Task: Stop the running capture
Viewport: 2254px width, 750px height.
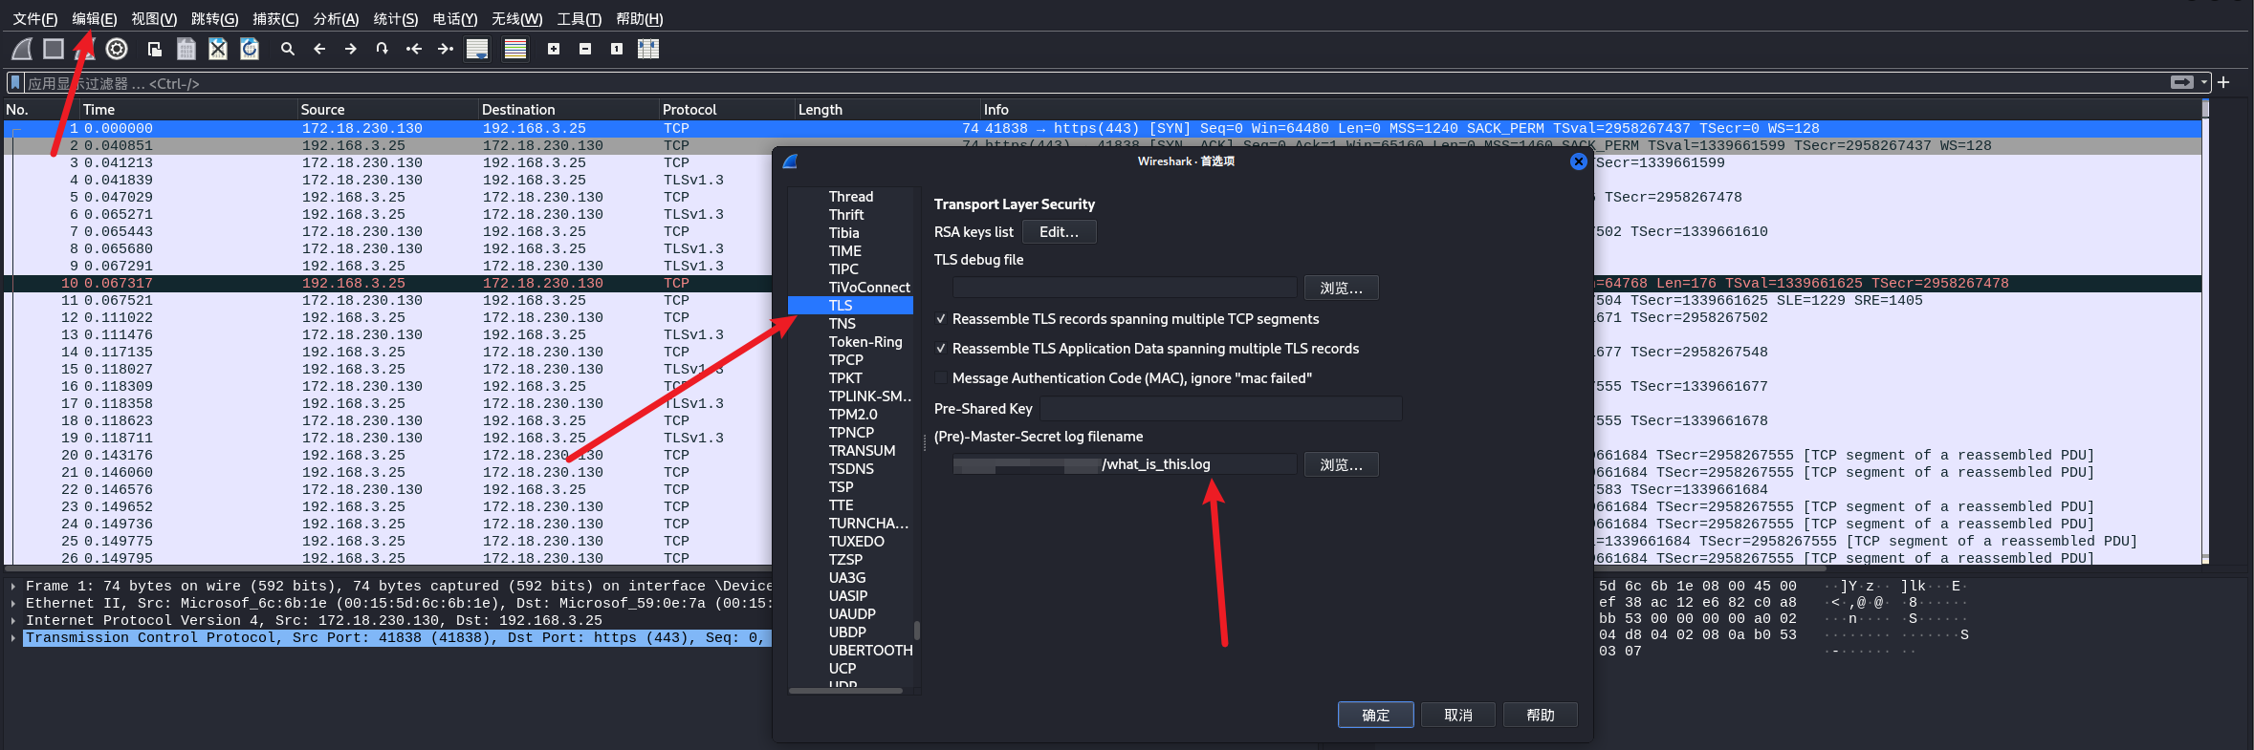Action: pos(54,49)
